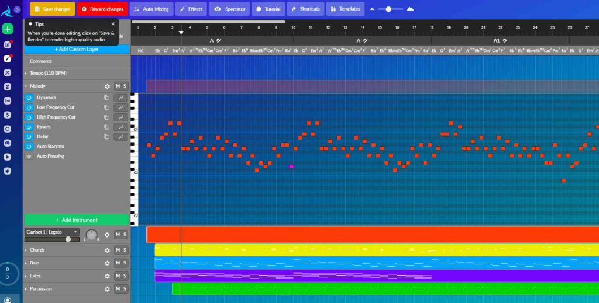Click the radio broadcast icon in the sidebar
The height and width of the screenshot is (303, 599).
7,100
